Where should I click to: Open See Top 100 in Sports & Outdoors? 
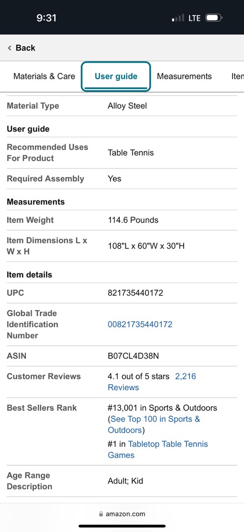[x=155, y=425]
